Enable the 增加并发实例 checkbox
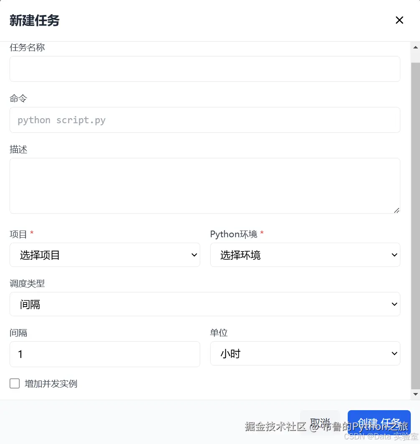 click(x=15, y=383)
